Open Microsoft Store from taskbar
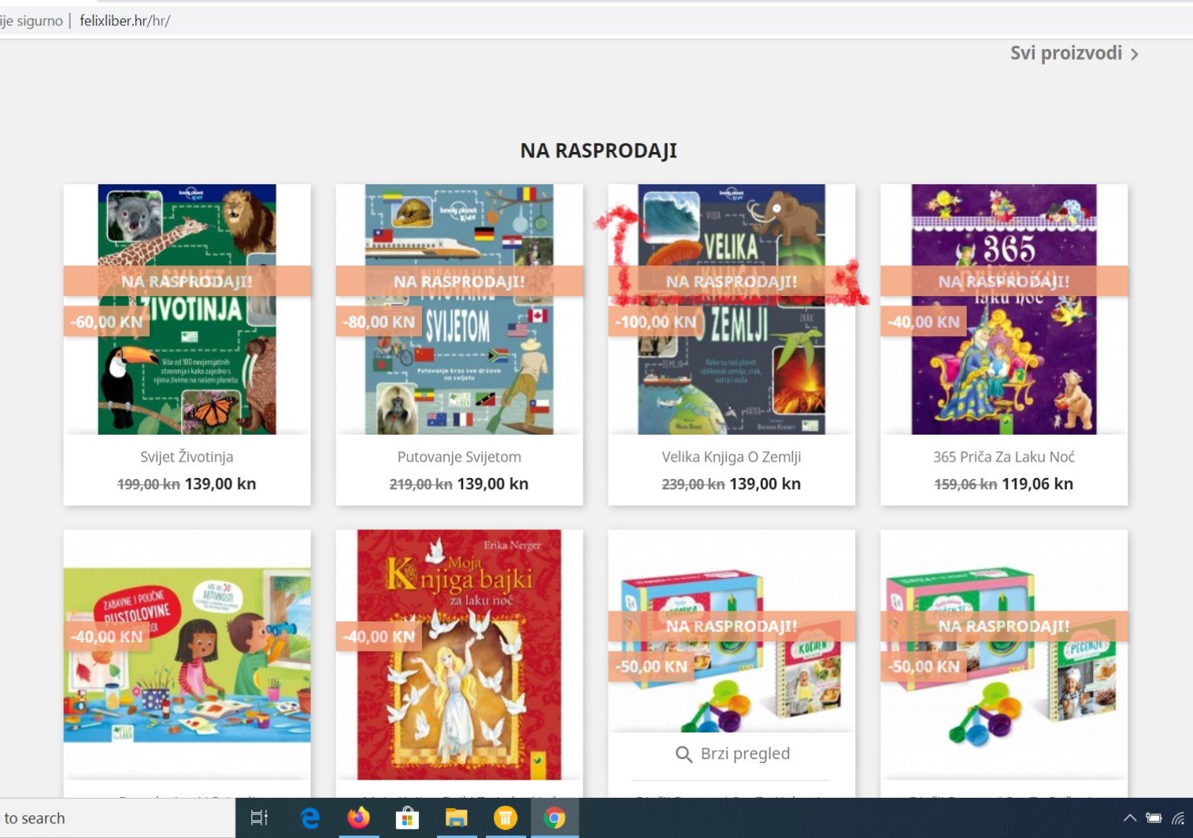This screenshot has height=838, width=1193. 407,818
